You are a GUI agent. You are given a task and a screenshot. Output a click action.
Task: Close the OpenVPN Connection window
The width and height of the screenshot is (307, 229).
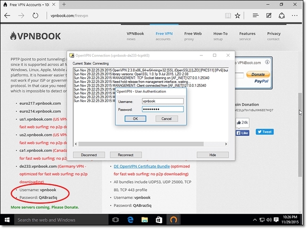[228, 56]
